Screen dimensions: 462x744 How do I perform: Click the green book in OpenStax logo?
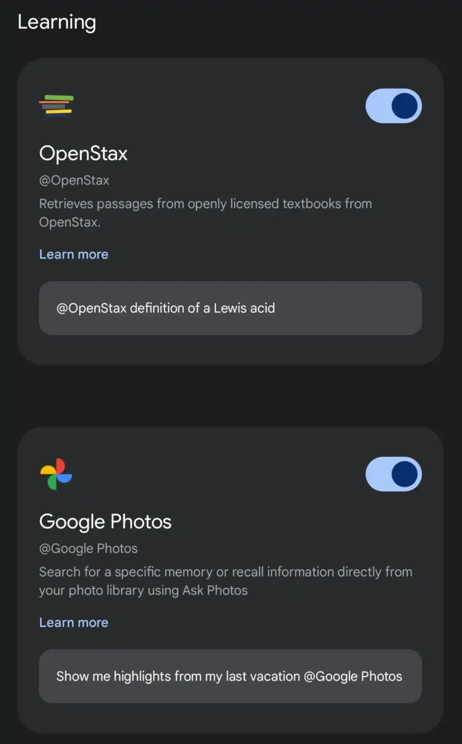(x=59, y=98)
